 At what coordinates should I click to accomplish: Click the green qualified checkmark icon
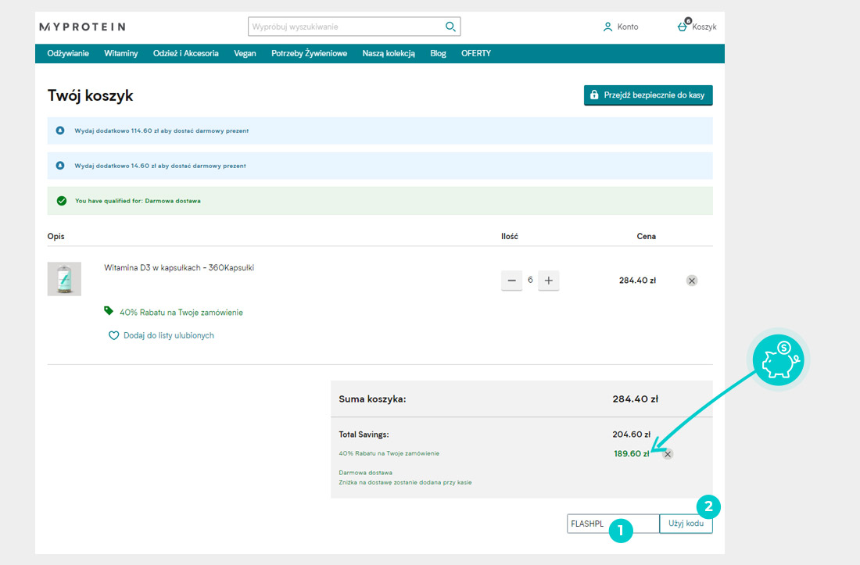tap(62, 201)
